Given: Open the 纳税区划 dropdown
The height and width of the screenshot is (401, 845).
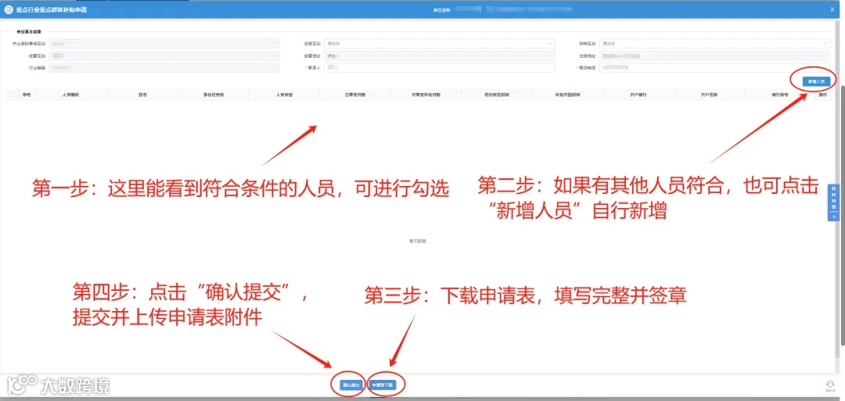Looking at the screenshot, I should click(x=714, y=44).
